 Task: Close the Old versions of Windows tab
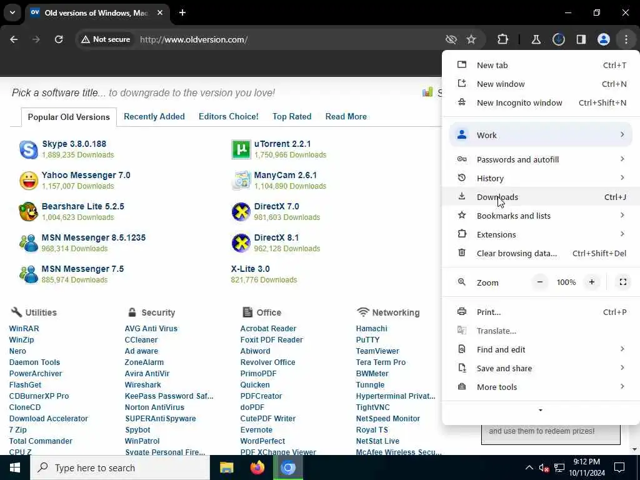(160, 12)
